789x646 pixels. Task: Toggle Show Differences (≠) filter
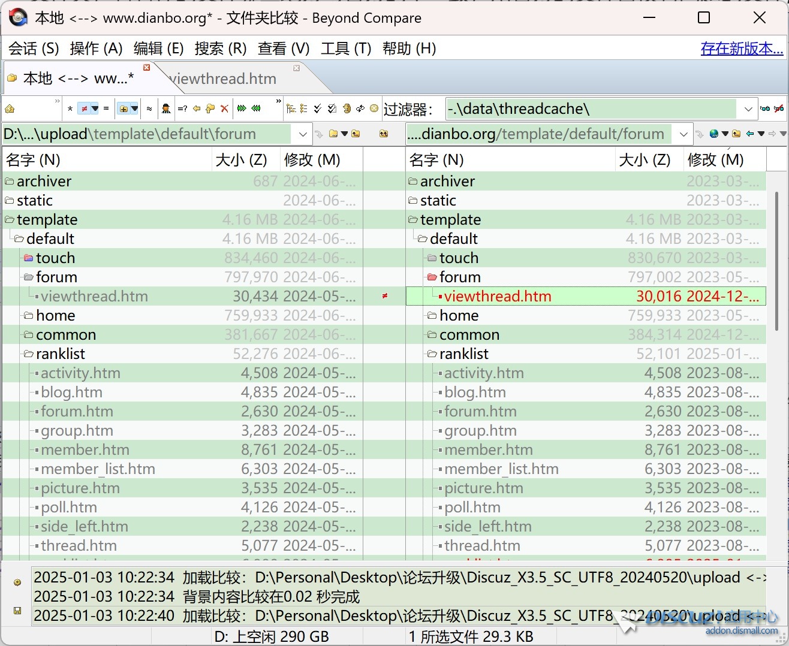(x=85, y=108)
